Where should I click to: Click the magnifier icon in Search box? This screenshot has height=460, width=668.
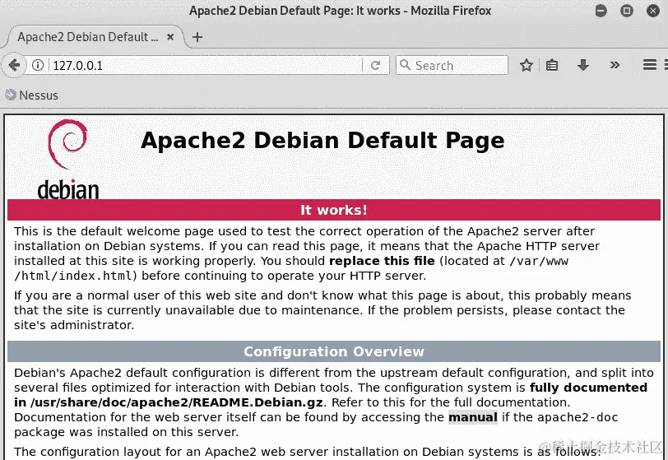[x=405, y=65]
